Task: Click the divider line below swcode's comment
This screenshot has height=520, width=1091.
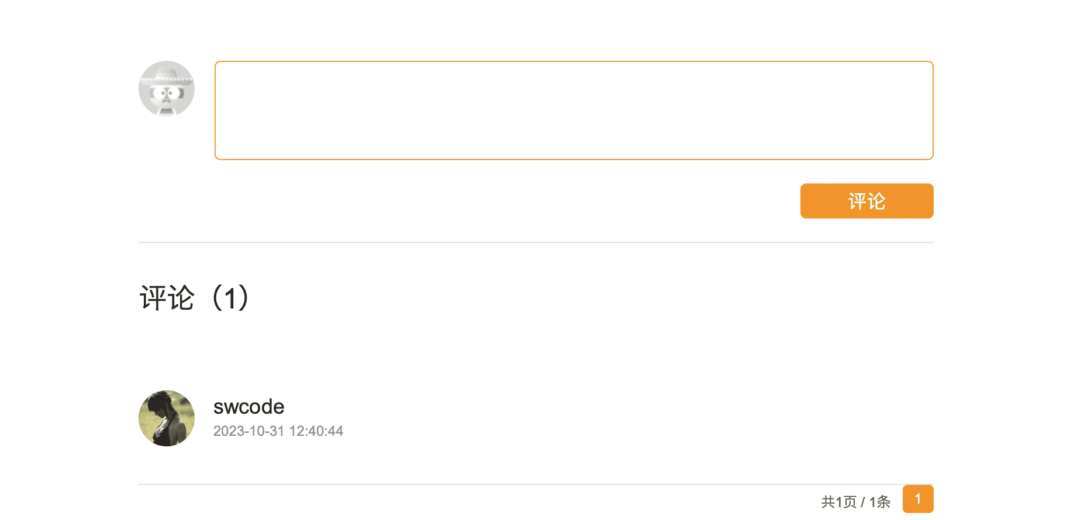Action: coord(468,484)
